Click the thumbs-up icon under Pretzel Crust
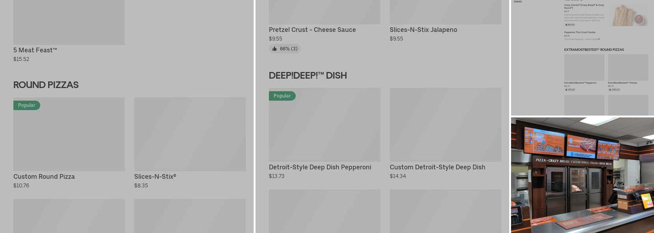Image resolution: width=654 pixels, height=233 pixels. click(275, 49)
